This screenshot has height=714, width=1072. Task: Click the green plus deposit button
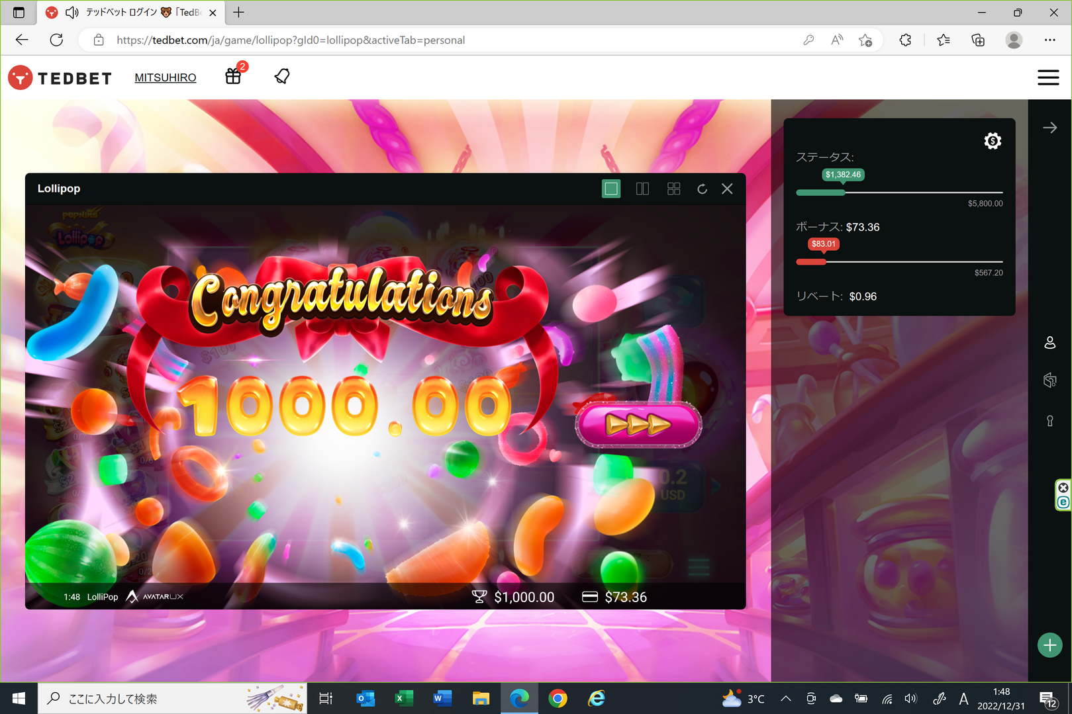coord(1050,645)
